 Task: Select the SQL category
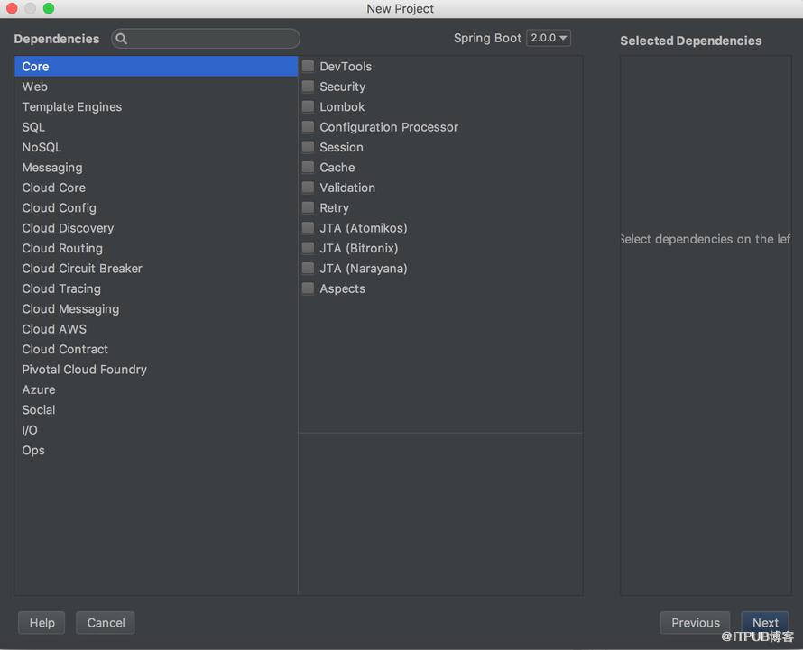(x=156, y=127)
